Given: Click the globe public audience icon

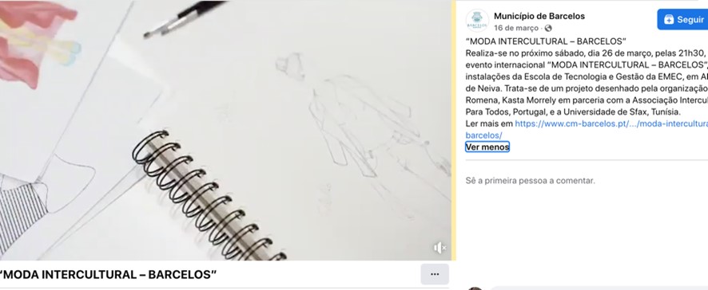Looking at the screenshot, I should click(548, 29).
